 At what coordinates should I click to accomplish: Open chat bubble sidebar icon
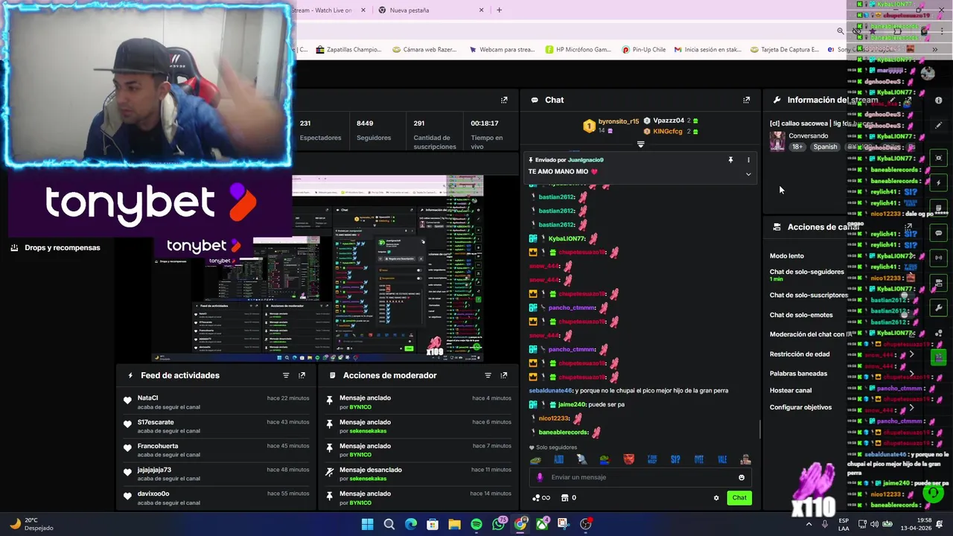point(939,232)
